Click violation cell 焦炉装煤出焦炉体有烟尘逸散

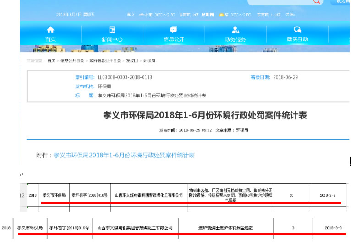tap(225, 228)
